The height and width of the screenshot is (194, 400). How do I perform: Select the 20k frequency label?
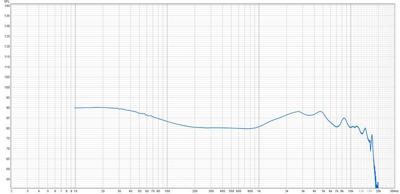point(379,191)
